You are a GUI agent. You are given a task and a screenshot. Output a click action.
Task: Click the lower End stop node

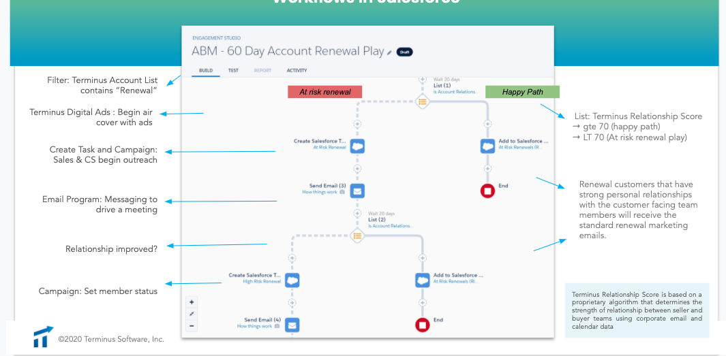point(422,325)
